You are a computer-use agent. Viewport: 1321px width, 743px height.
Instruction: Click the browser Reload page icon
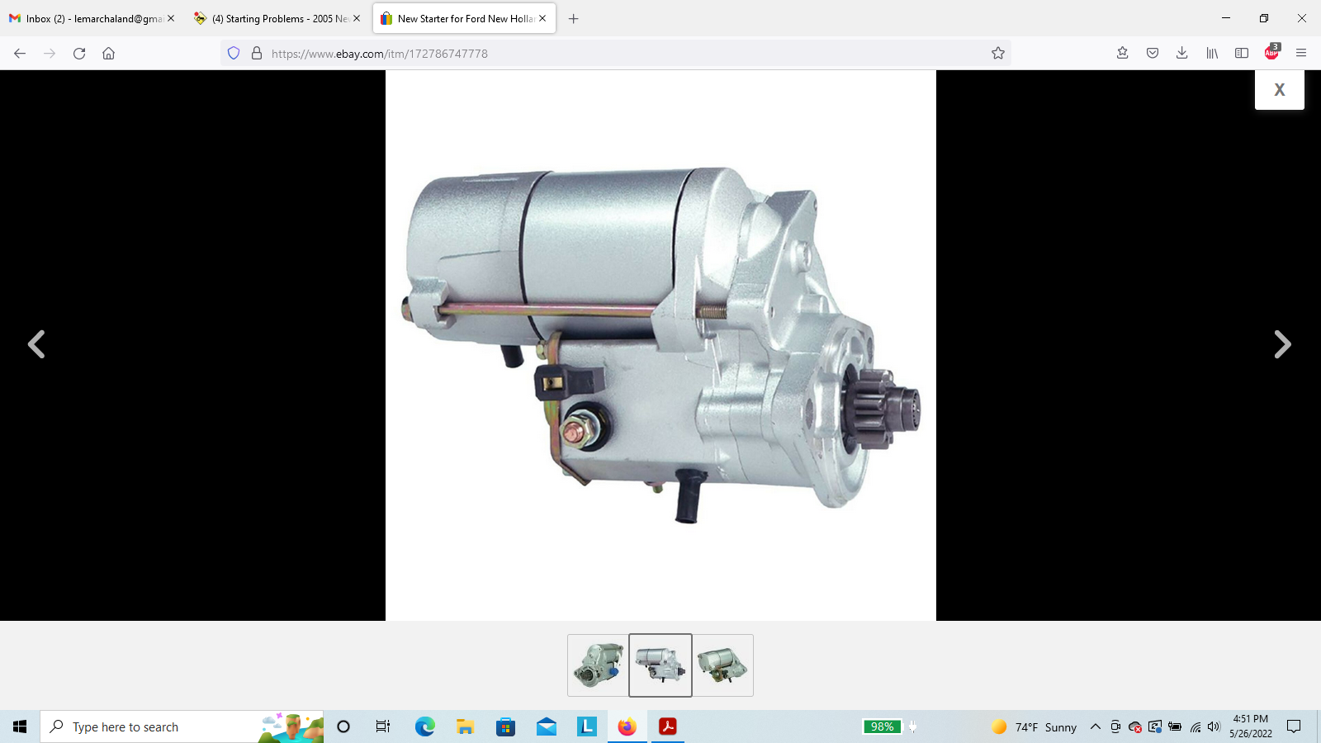(79, 54)
